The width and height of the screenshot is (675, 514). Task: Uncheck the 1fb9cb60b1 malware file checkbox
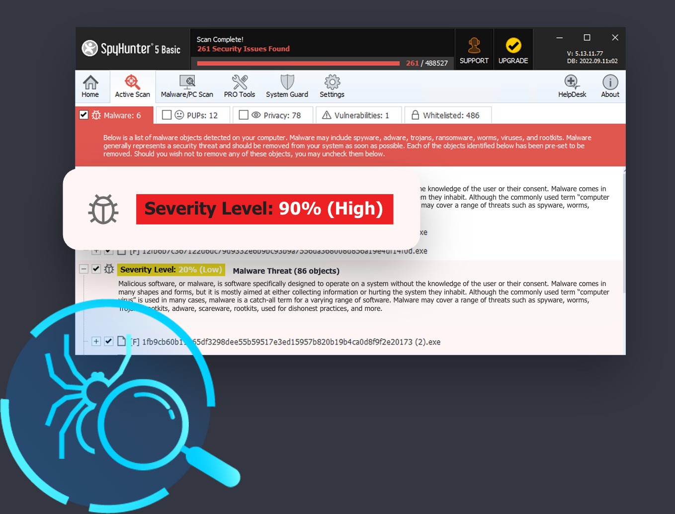[108, 342]
